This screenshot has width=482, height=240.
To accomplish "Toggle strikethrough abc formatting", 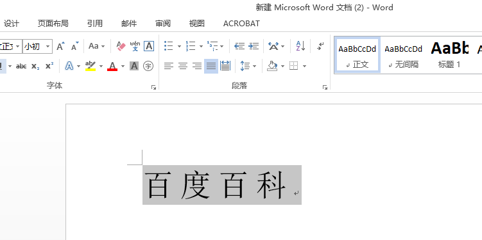I will (21, 66).
